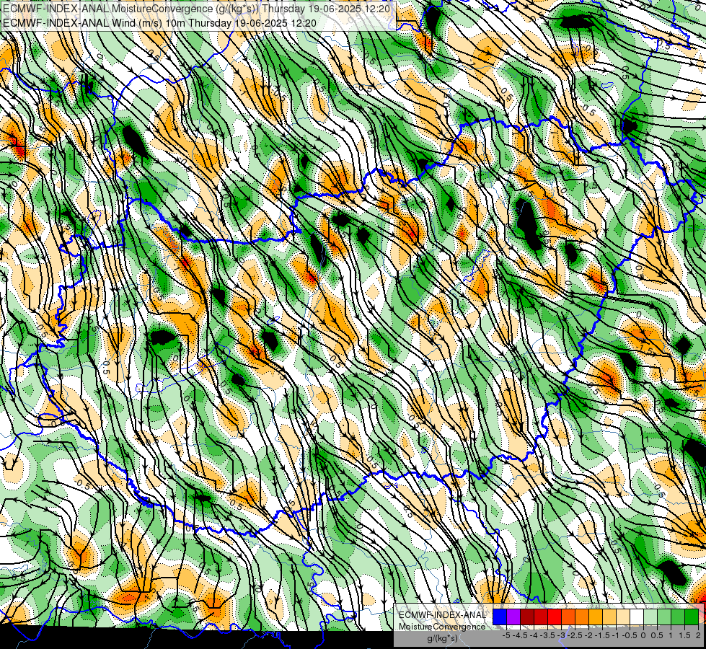Click the light orange swatch between -1.5 and -1
This screenshot has width=706, height=649.
point(609,617)
